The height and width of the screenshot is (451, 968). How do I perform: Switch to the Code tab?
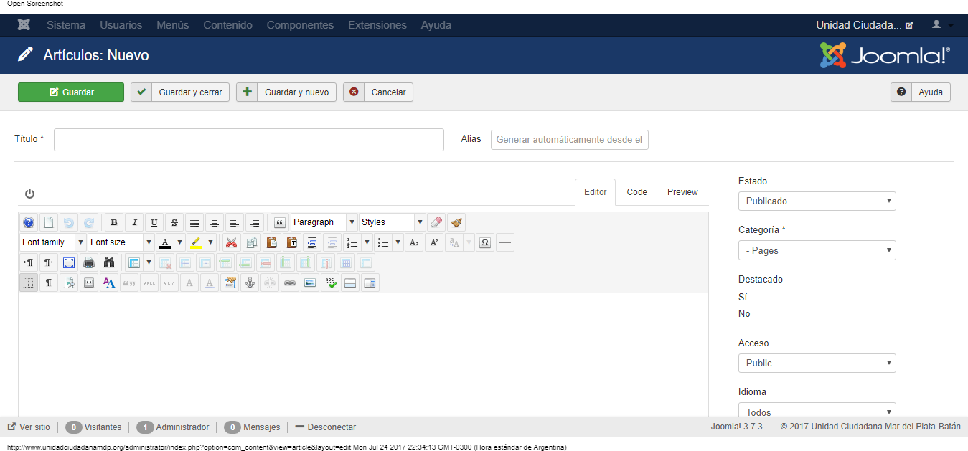pyautogui.click(x=636, y=192)
